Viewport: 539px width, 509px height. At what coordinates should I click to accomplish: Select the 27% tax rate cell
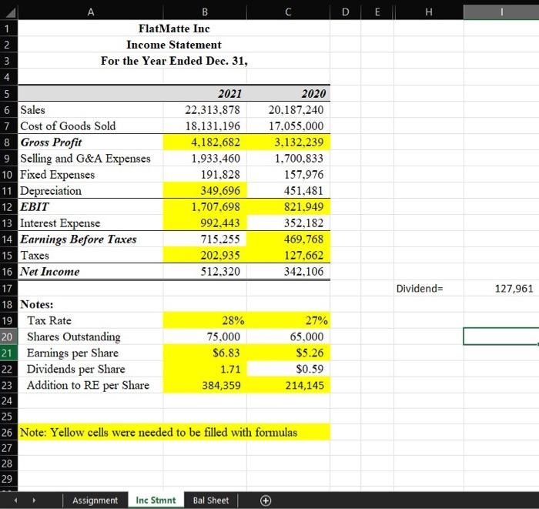(x=289, y=320)
